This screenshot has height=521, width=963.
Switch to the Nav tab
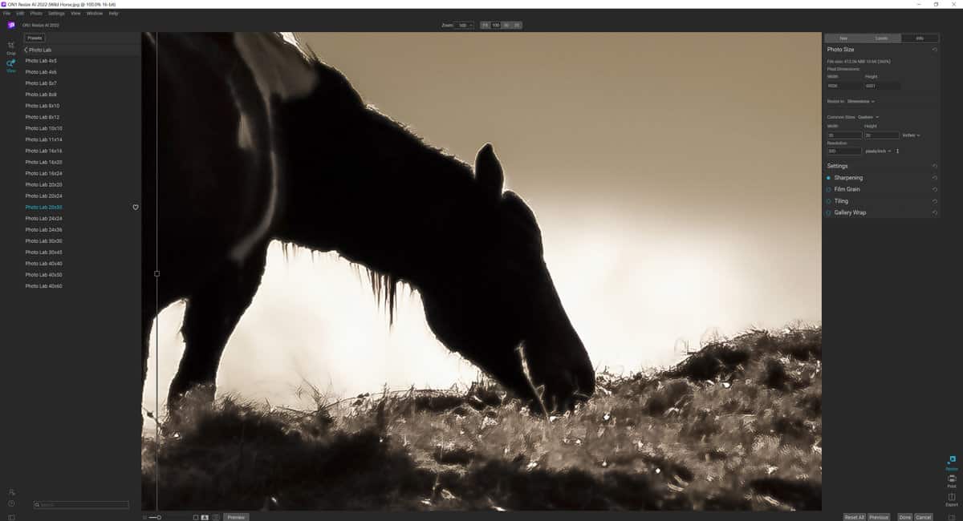coord(843,38)
